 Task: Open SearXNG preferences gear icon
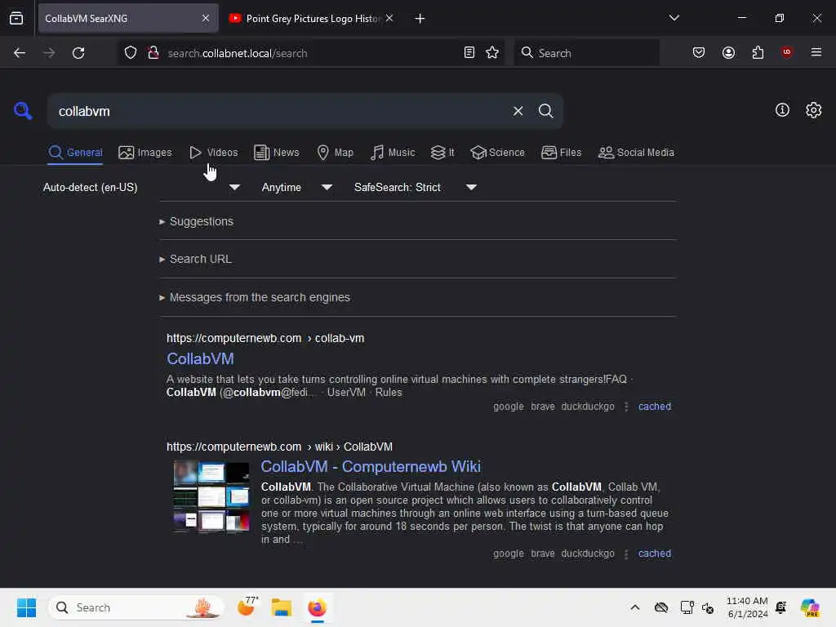pos(813,110)
